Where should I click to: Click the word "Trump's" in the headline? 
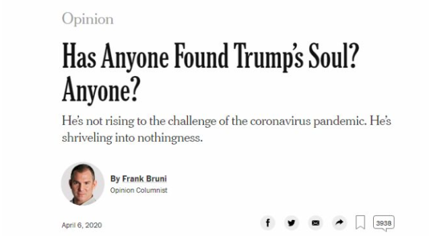(269, 57)
